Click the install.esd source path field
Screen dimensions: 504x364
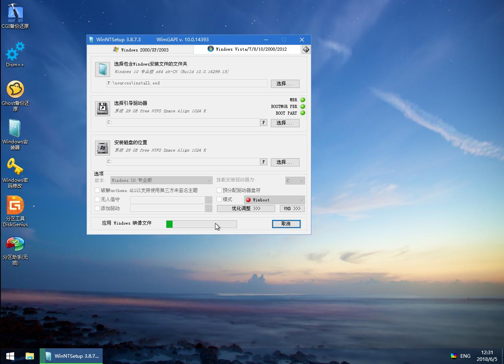[x=186, y=83]
